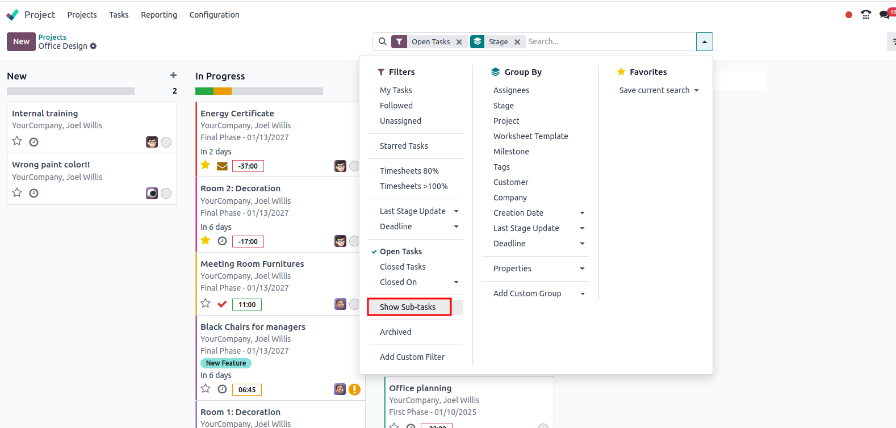This screenshot has height=428, width=896.
Task: Remove the Stage group chip
Action: tap(517, 42)
